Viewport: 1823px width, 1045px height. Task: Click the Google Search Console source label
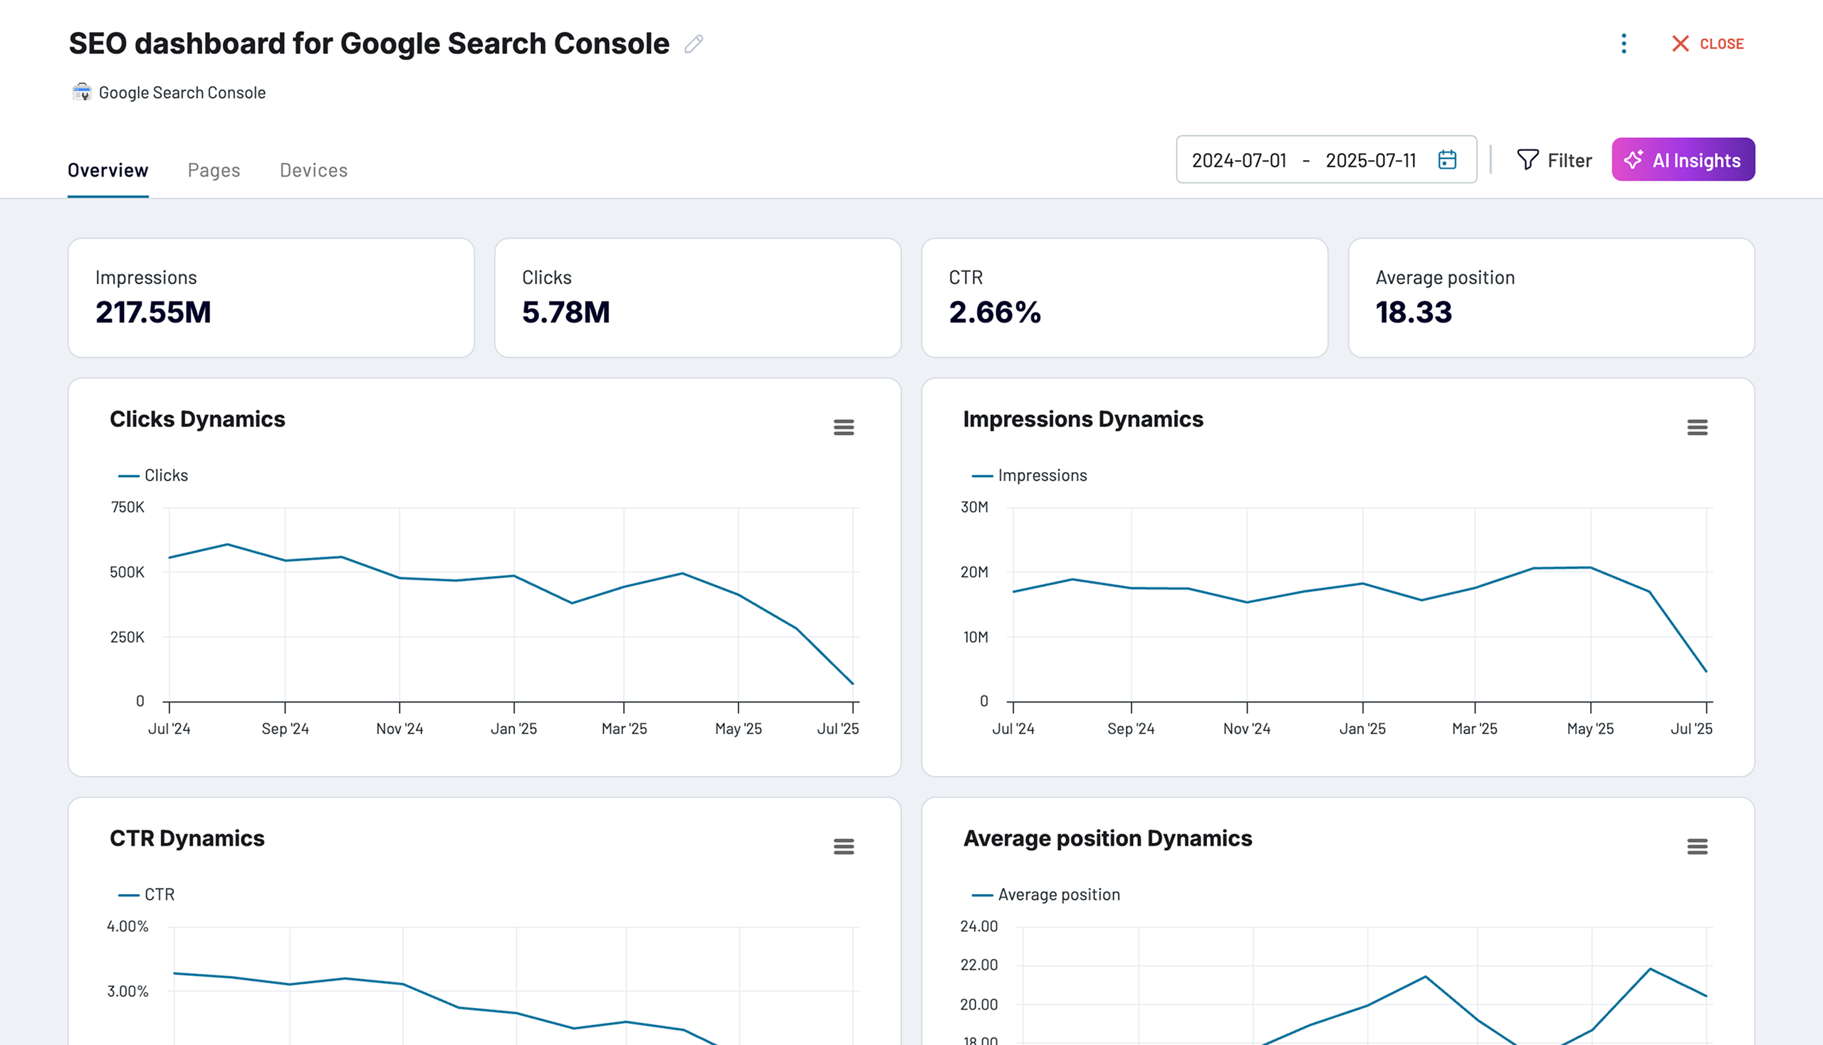pyautogui.click(x=182, y=93)
